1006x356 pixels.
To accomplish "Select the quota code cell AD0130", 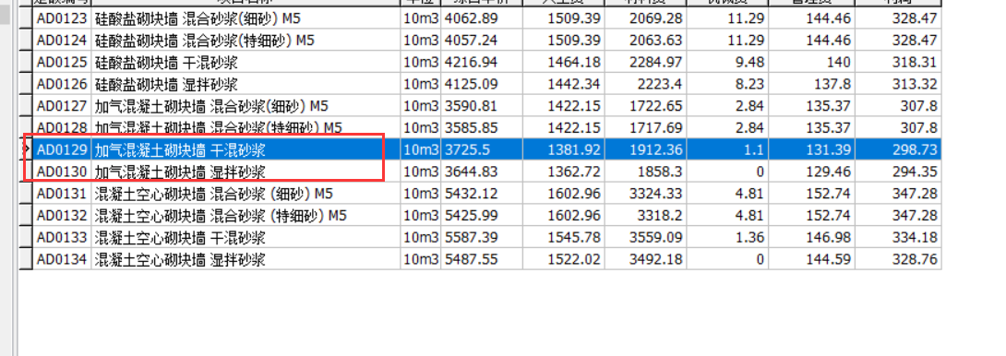I will tap(62, 172).
